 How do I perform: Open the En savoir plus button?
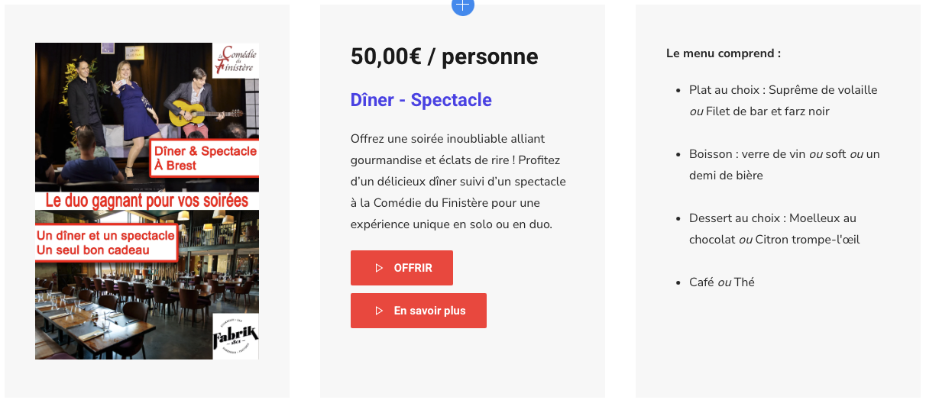419,311
